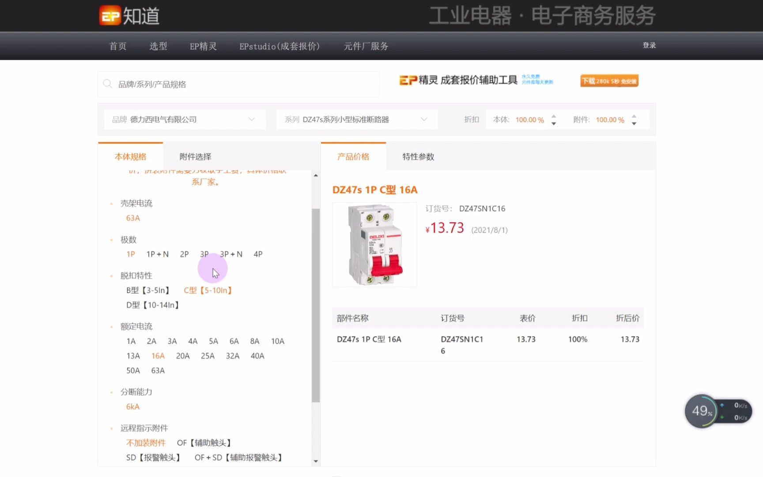This screenshot has height=477, width=763.
Task: Select C型【5-10In】 trip characteristic
Action: click(x=208, y=290)
